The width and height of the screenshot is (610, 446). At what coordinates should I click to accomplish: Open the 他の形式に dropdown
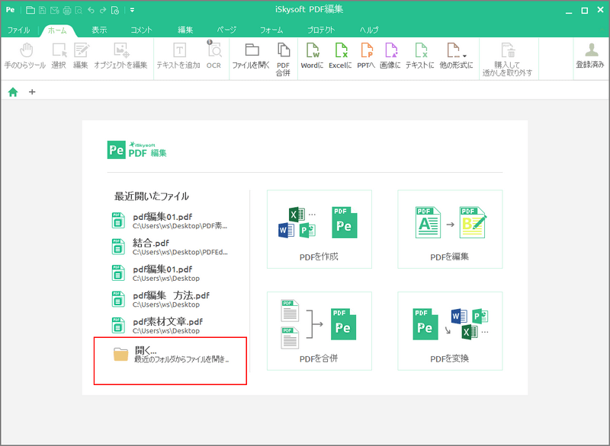pos(456,56)
